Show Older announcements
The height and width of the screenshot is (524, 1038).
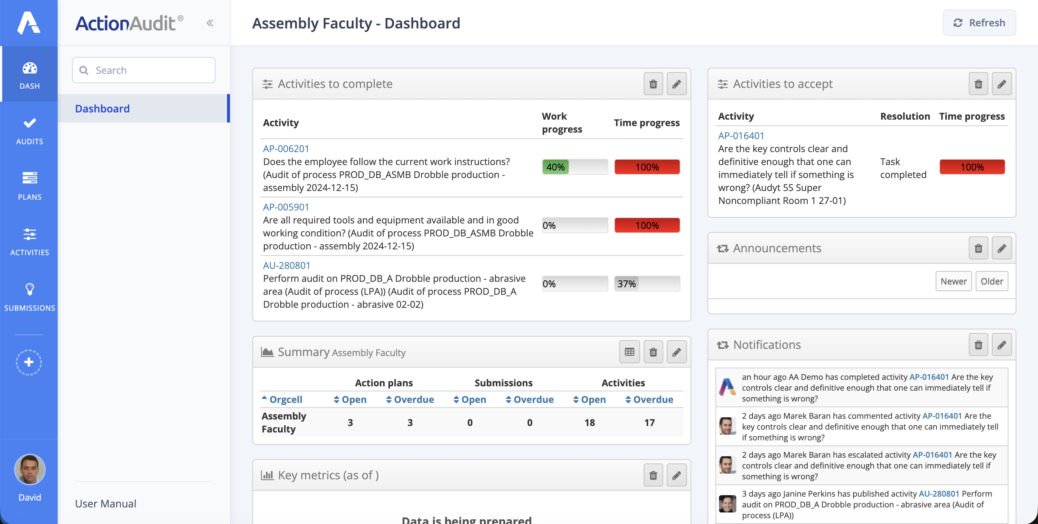991,281
